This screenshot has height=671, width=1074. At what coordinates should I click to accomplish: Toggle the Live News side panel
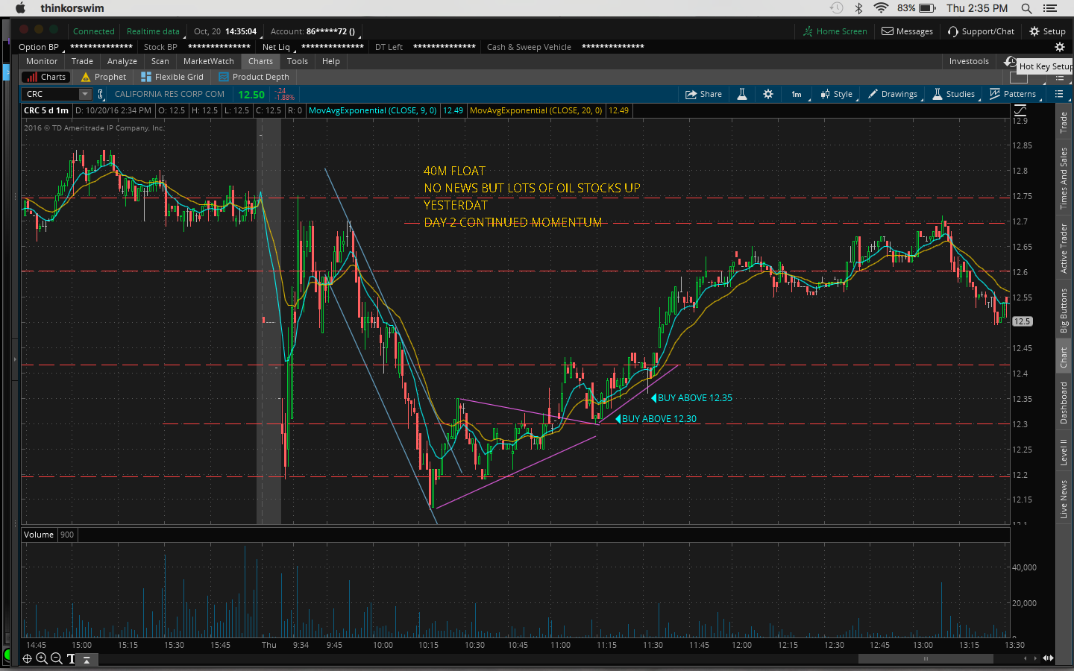1064,499
